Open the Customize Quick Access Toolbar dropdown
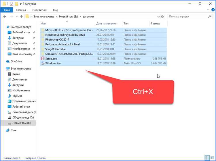 [21, 4]
